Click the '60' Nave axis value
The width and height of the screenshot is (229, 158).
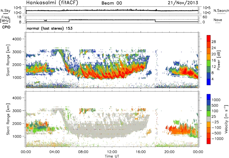pyautogui.click(x=205, y=17)
